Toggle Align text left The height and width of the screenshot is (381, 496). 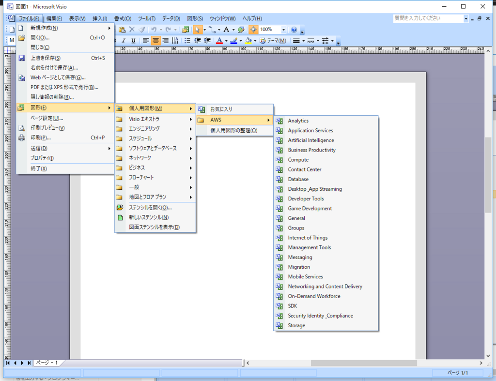click(146, 41)
